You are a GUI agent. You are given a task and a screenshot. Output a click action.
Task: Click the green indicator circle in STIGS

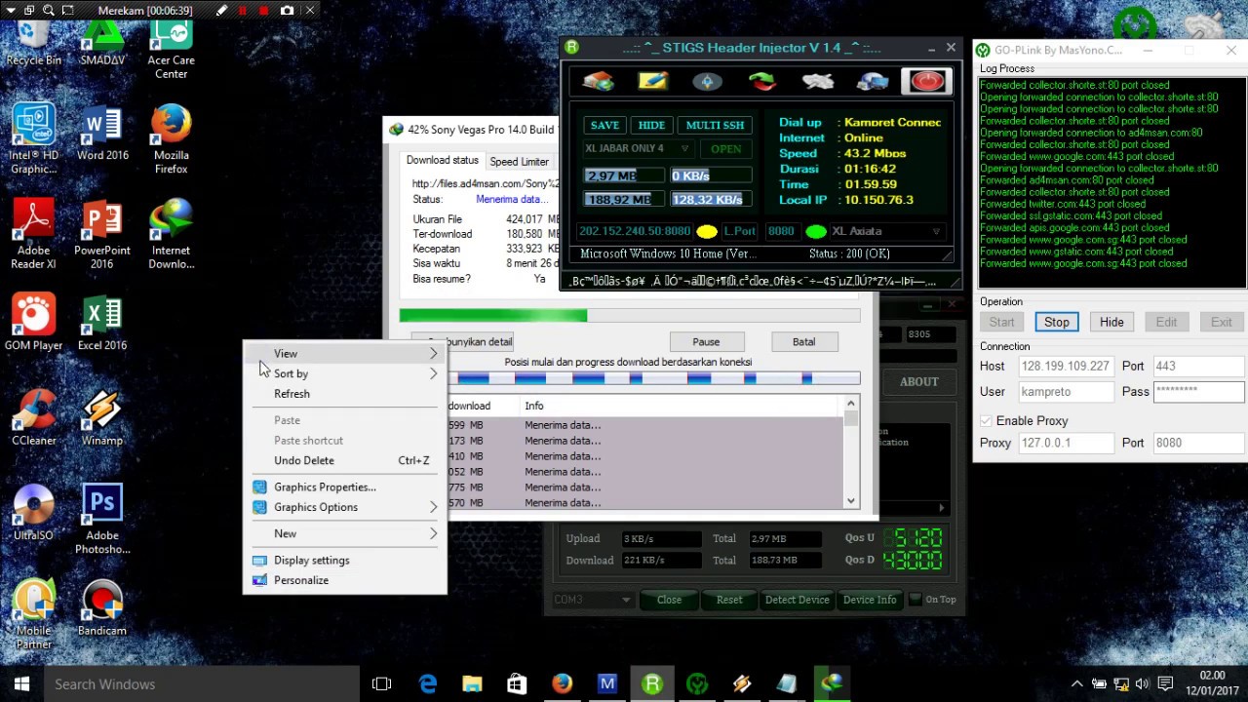(816, 232)
